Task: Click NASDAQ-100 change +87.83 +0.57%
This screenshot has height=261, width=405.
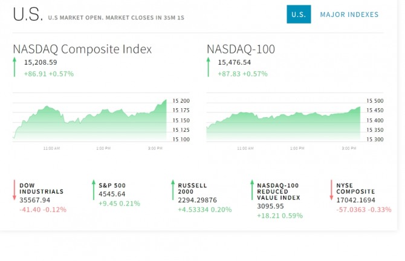Action: [242, 74]
